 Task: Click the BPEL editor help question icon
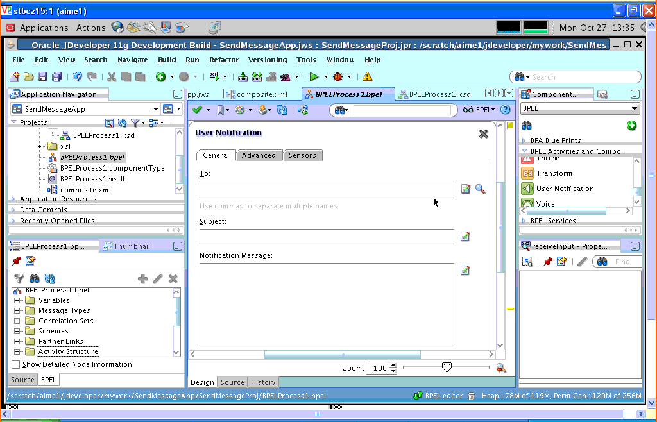(506, 110)
